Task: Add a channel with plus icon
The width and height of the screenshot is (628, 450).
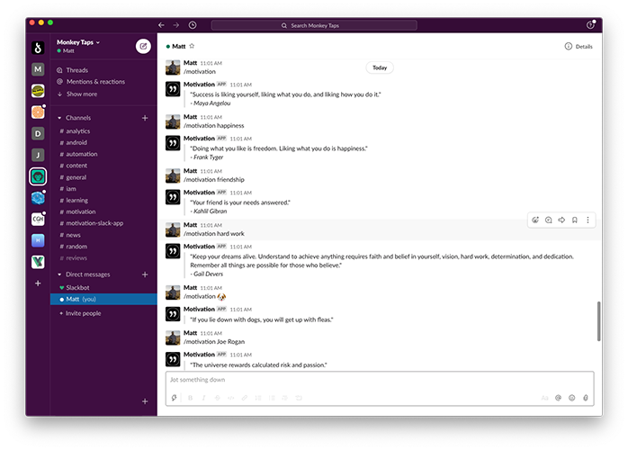Action: tap(145, 118)
